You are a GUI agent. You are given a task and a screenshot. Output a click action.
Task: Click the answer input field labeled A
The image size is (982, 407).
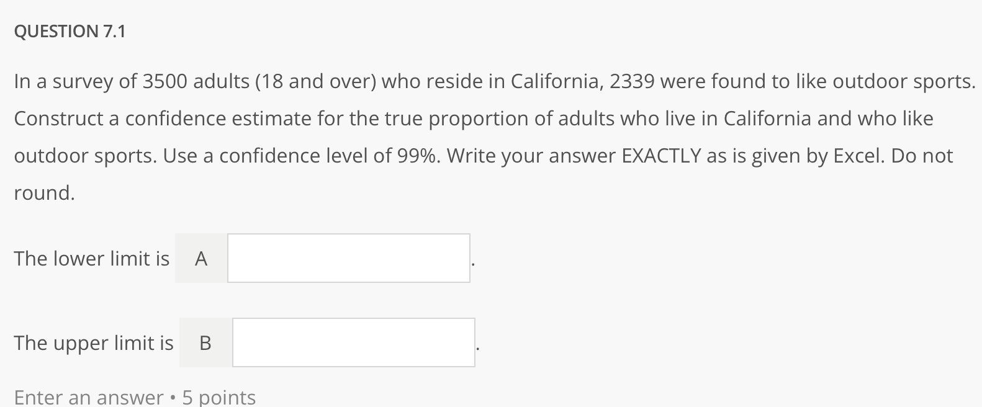click(348, 258)
